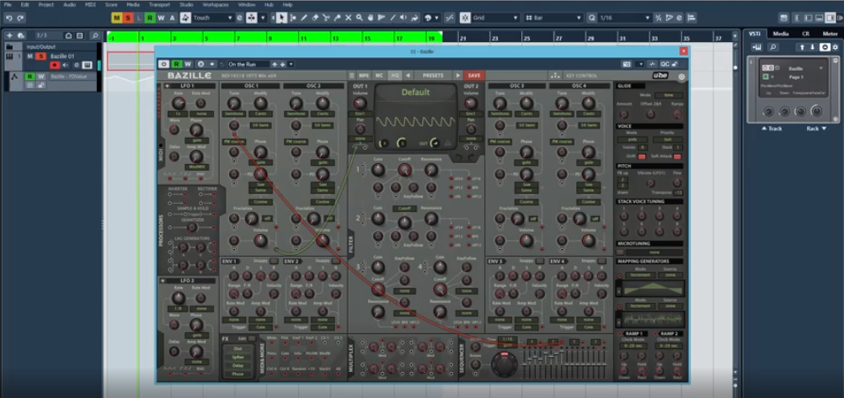The height and width of the screenshot is (398, 844).
Task: Toggle global Mute M button
Action: click(117, 18)
